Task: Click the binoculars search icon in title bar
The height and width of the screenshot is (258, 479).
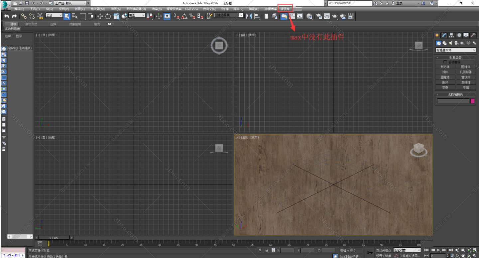Action: click(x=375, y=3)
